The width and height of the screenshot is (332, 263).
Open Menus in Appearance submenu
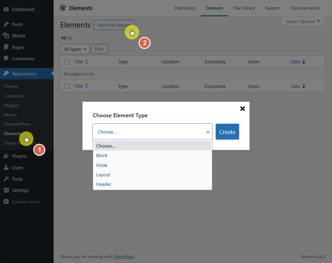10,115
